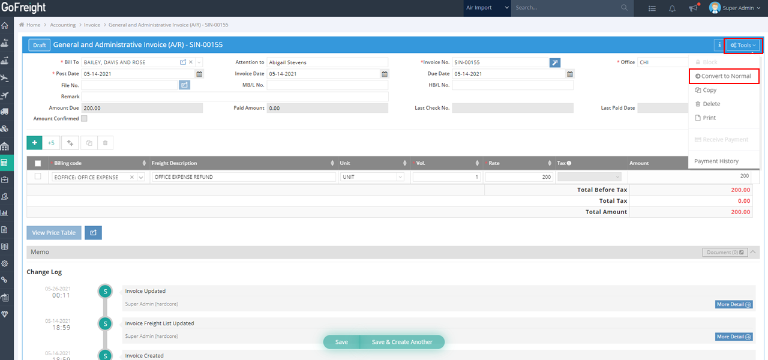Click the green add line plus button
Screen dimensions: 768x360
click(x=34, y=143)
